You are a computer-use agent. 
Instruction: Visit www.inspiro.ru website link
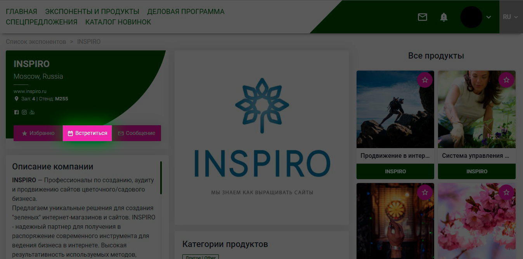tap(30, 92)
